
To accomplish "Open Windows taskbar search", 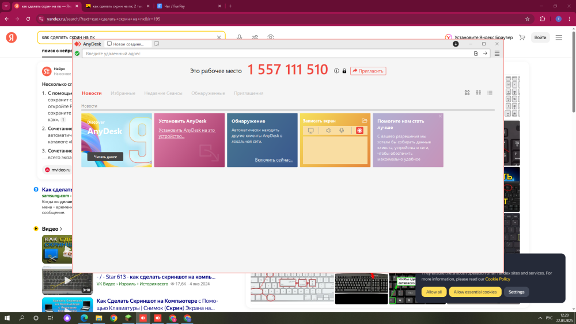I will click(22, 318).
